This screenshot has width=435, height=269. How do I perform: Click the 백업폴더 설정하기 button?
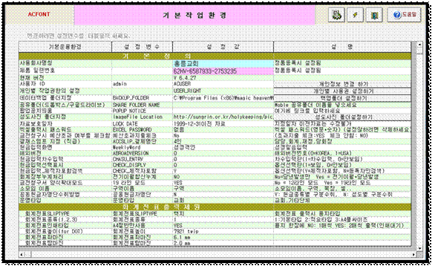(342, 98)
